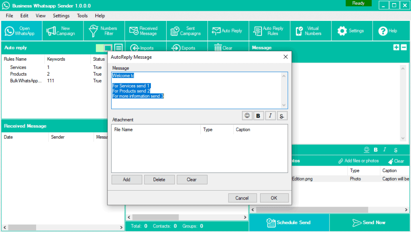
Task: Toggle the Auto reply on/off switch
Action: click(x=104, y=48)
